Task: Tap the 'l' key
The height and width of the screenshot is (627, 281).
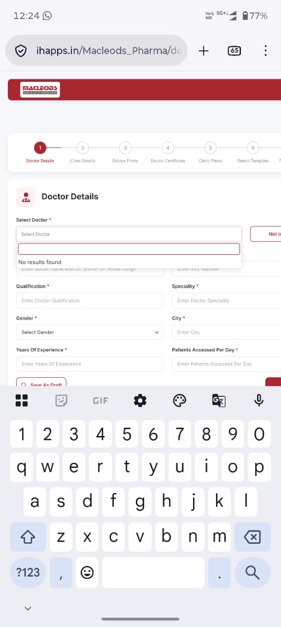Action: 246,502
